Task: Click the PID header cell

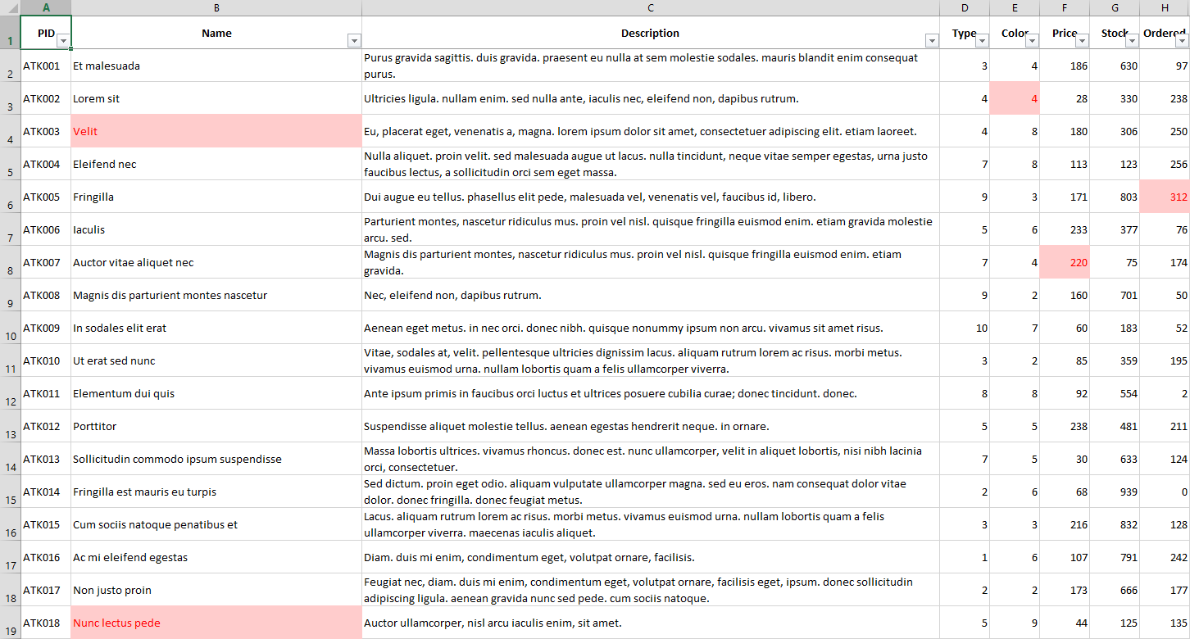Action: [x=45, y=33]
